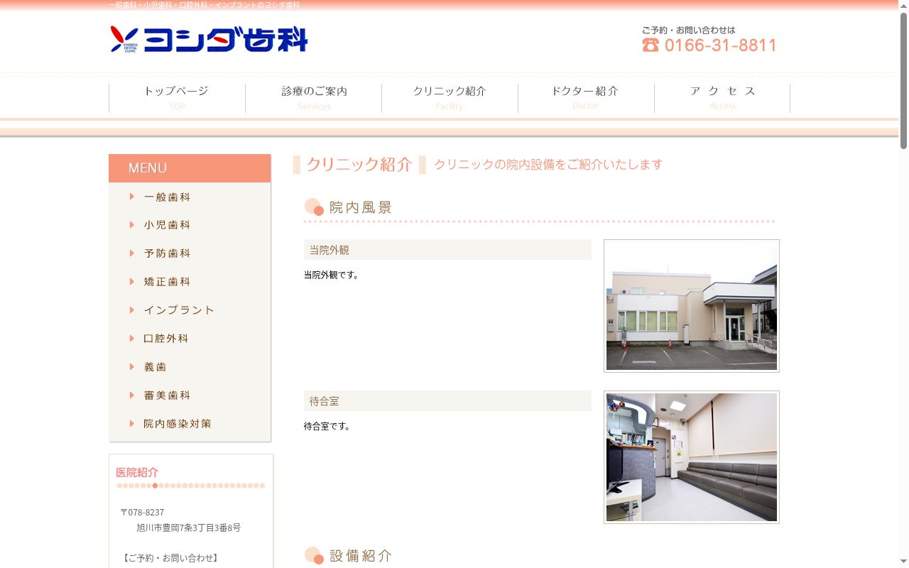Click the clinic exterior photo

click(x=692, y=306)
